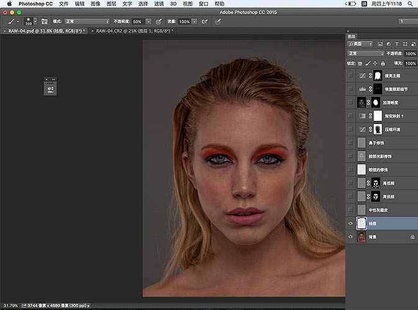The width and height of the screenshot is (418, 310).
Task: Click the text layer filter icon
Action: click(x=396, y=44)
